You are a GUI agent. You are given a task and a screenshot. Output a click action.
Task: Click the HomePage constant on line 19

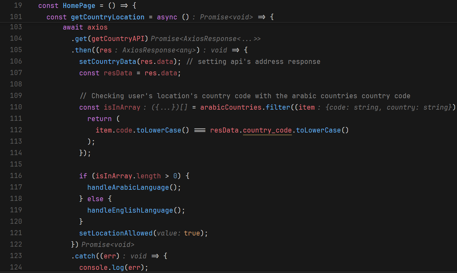point(79,5)
